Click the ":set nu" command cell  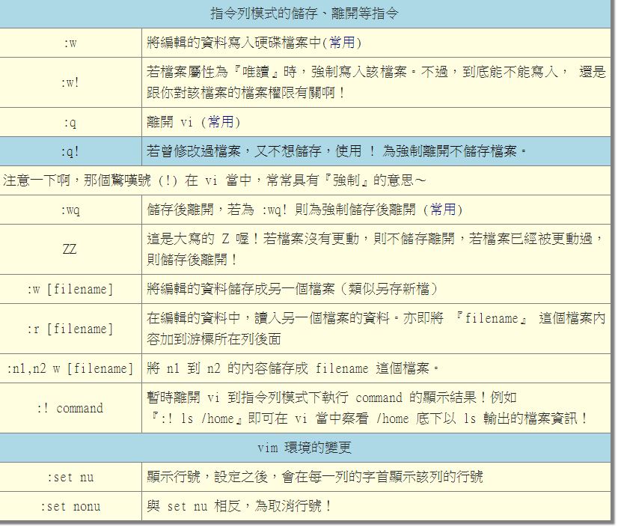(x=70, y=477)
